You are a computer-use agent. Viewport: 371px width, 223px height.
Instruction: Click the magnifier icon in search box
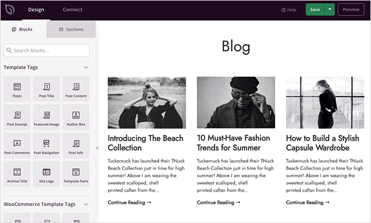pos(9,50)
